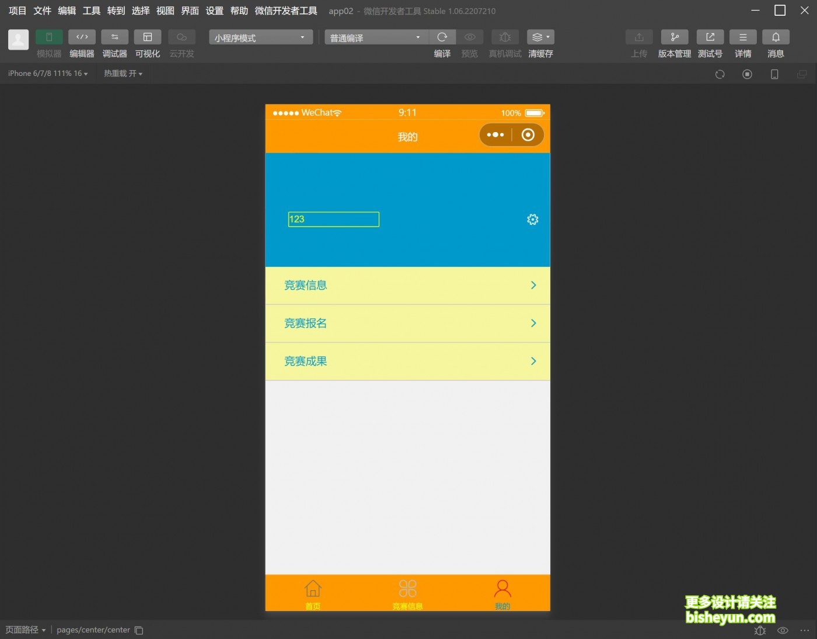
Task: Open the details icon
Action: coord(743,37)
